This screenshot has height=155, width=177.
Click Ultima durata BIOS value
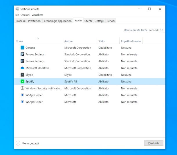point(156,30)
